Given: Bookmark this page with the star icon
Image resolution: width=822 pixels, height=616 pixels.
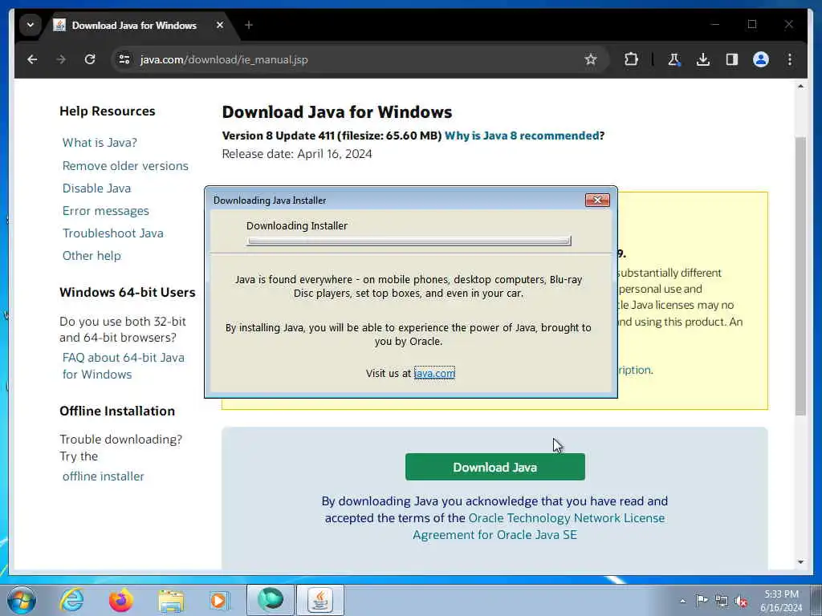Looking at the screenshot, I should pos(591,59).
